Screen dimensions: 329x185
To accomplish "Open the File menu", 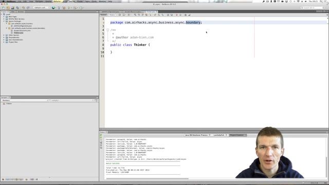I will tap(20, 1).
